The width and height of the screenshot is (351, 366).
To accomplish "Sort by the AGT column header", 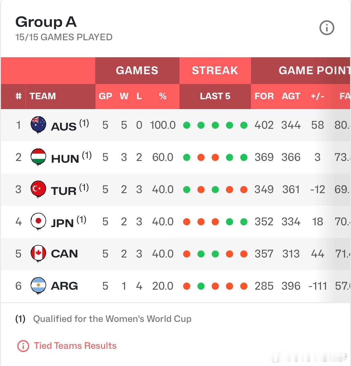I will click(x=291, y=96).
